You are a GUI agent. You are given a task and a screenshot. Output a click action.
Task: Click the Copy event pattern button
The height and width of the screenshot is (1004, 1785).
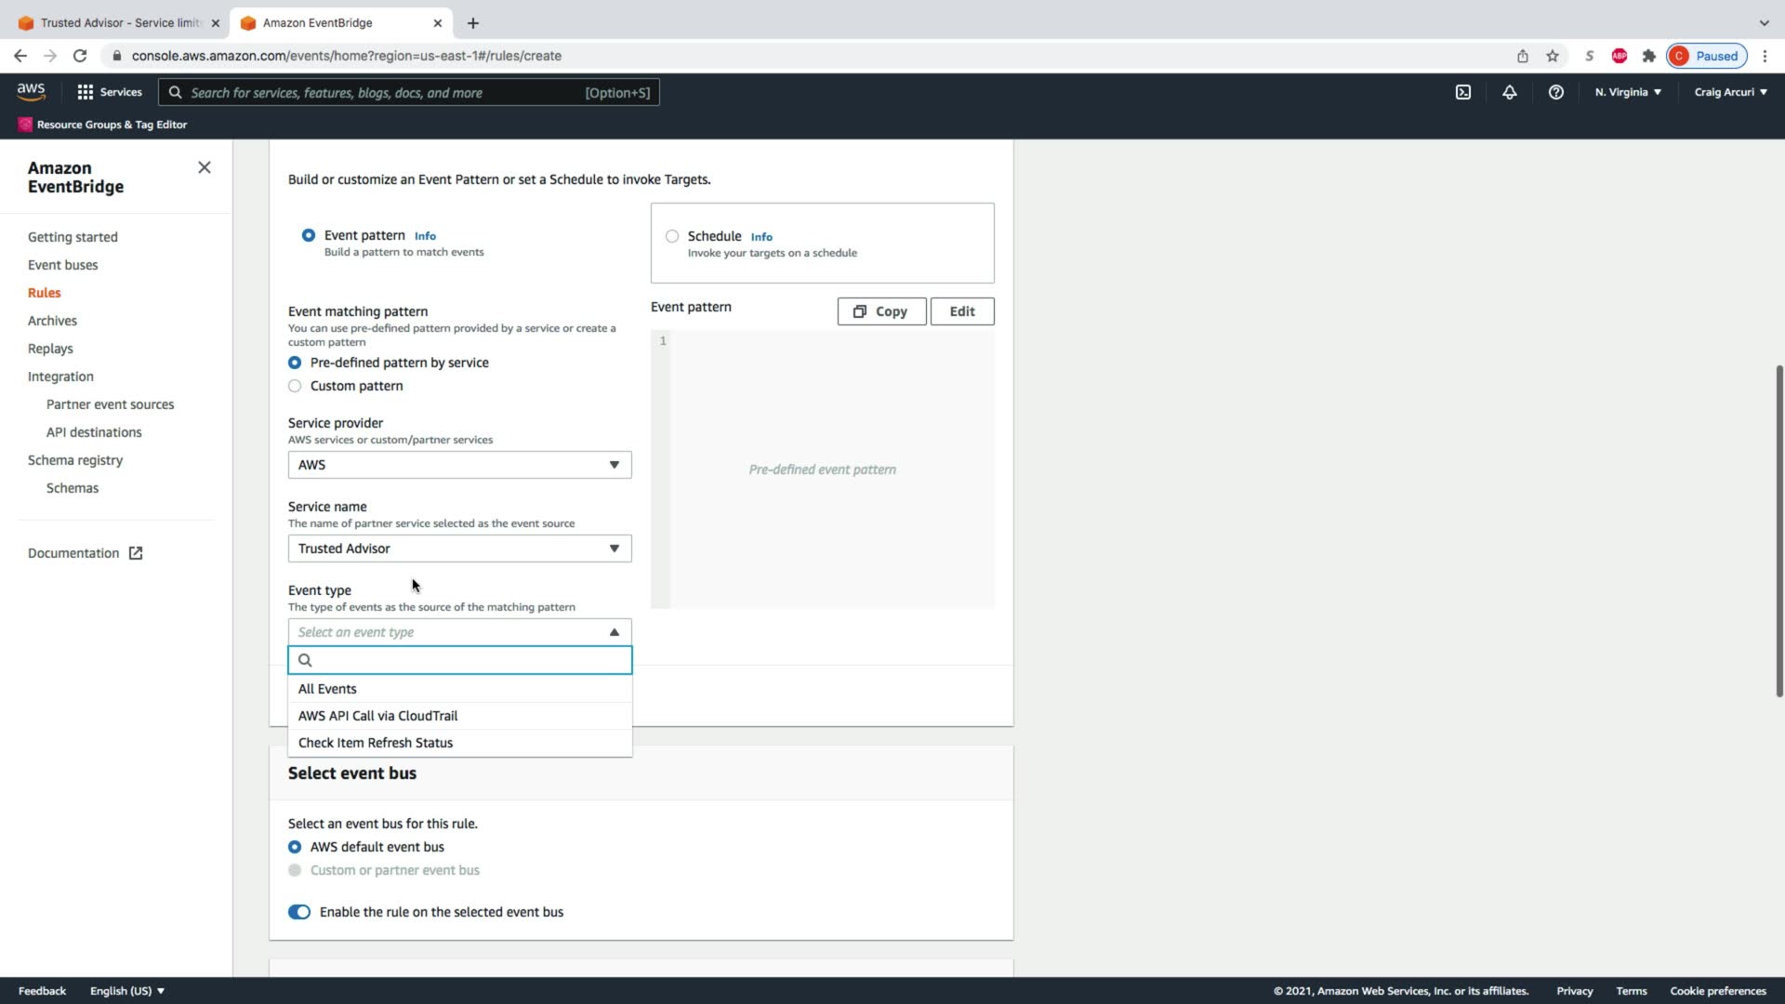(x=880, y=311)
